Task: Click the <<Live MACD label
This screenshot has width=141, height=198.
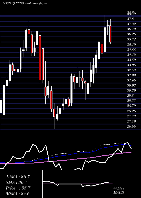Action: tap(119, 191)
